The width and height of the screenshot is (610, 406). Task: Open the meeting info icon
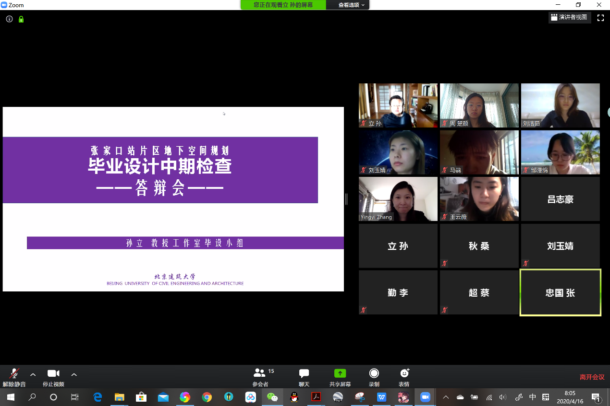[9, 19]
